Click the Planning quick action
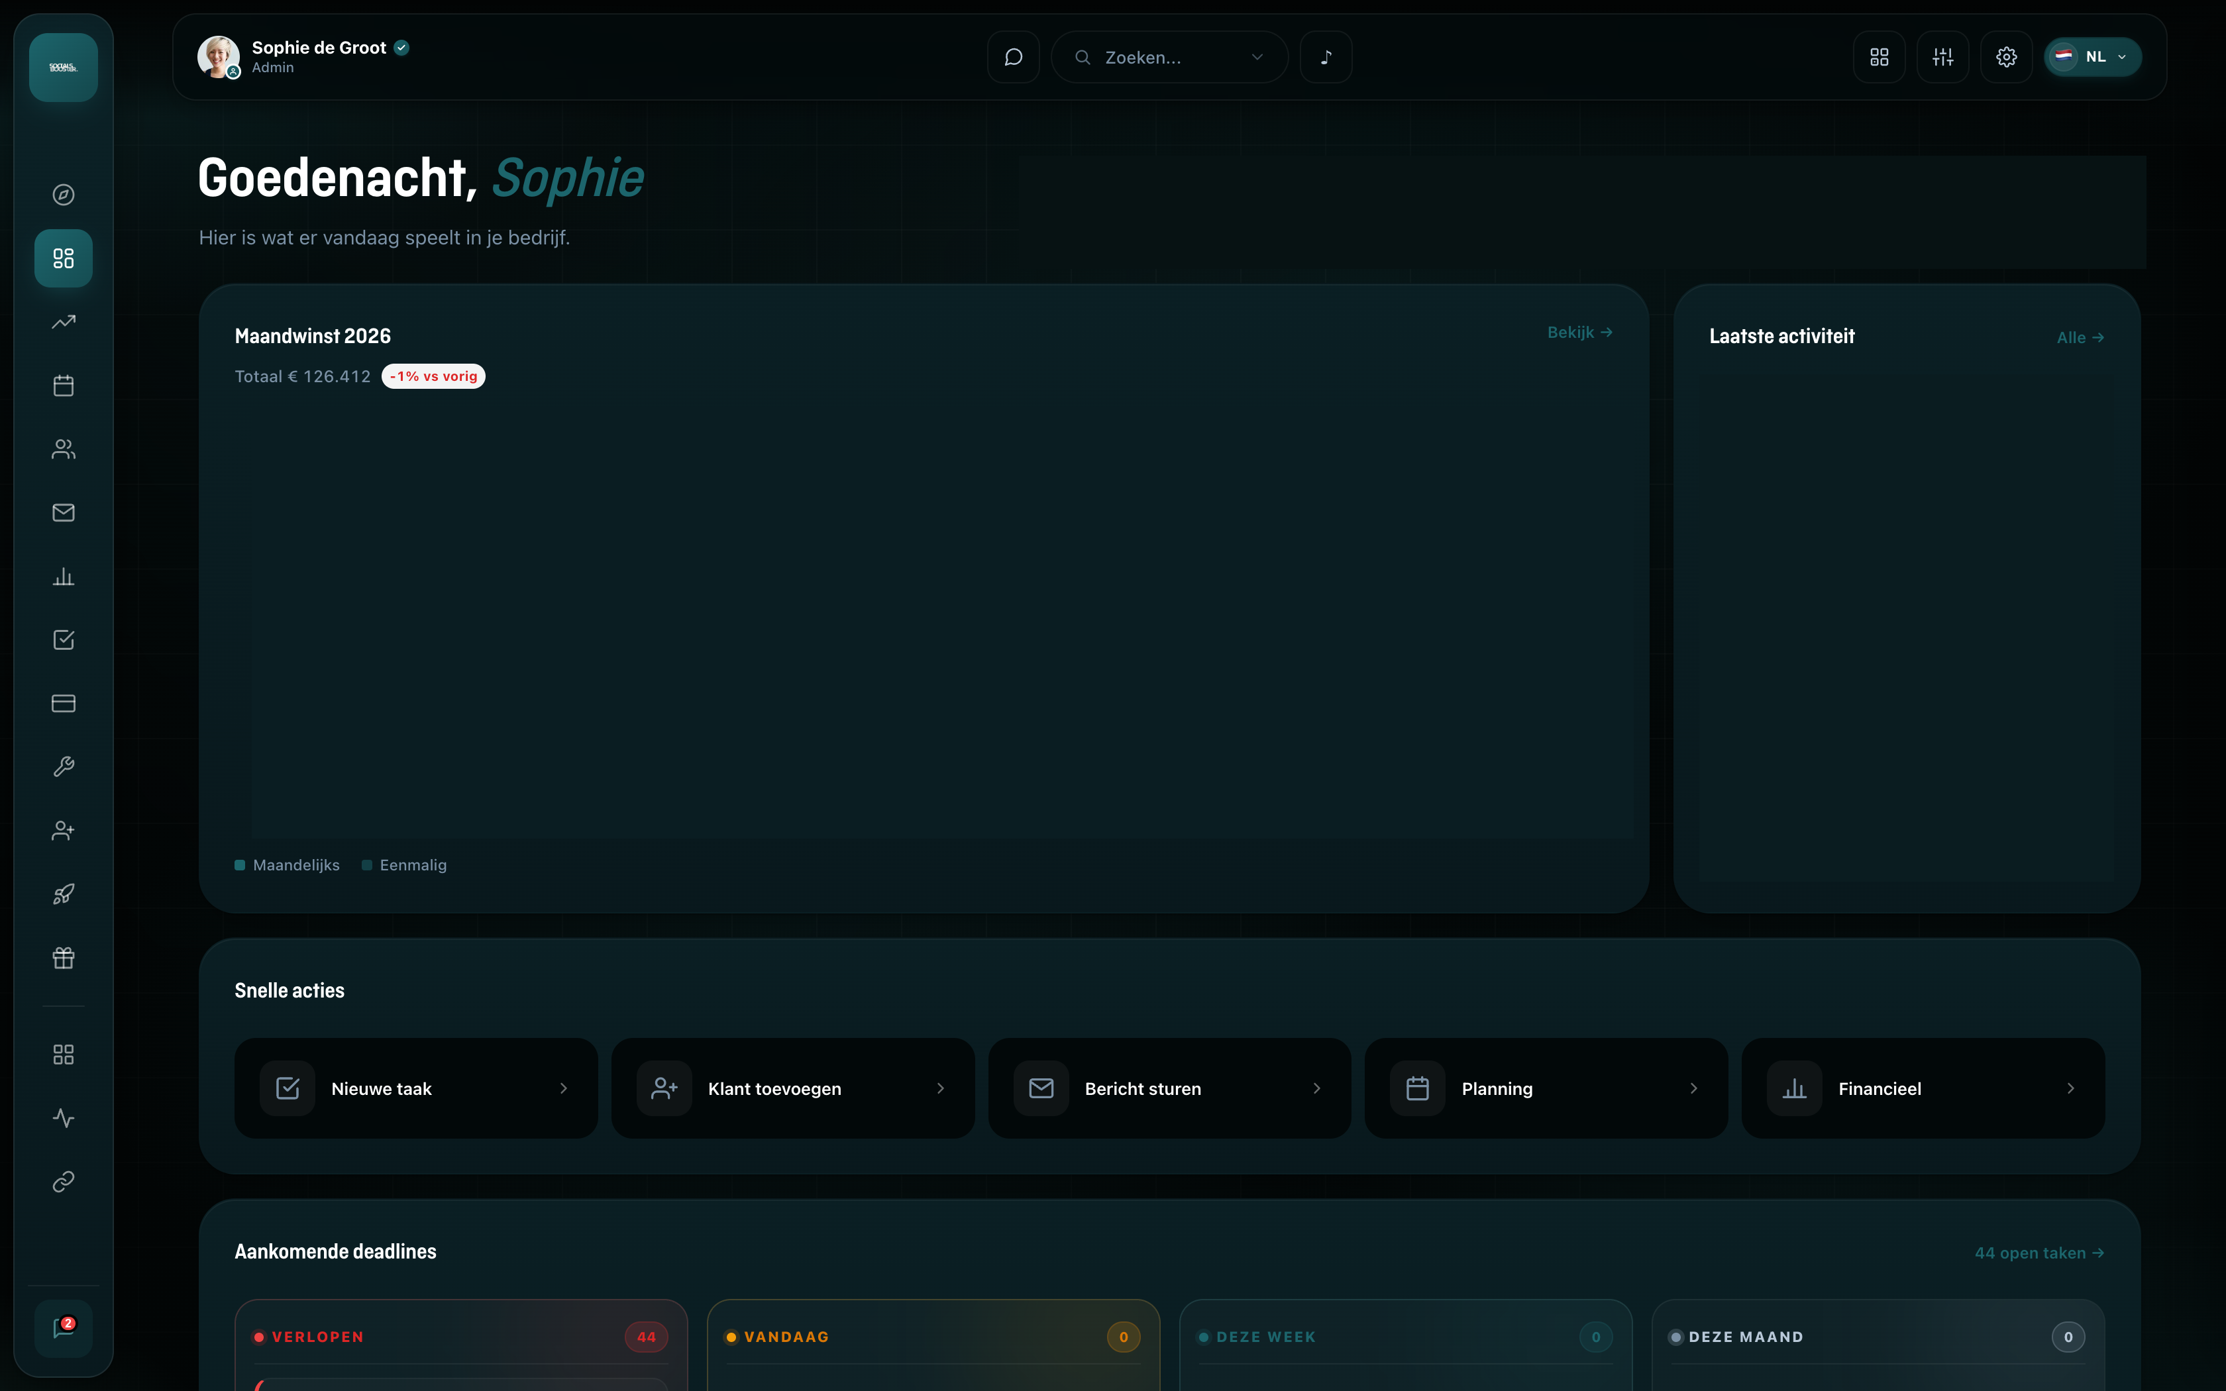Image resolution: width=2226 pixels, height=1391 pixels. click(1546, 1088)
